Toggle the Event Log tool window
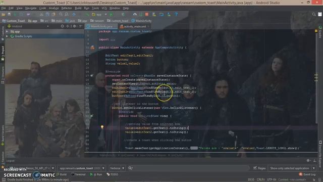The image size is (323, 182). [307, 174]
